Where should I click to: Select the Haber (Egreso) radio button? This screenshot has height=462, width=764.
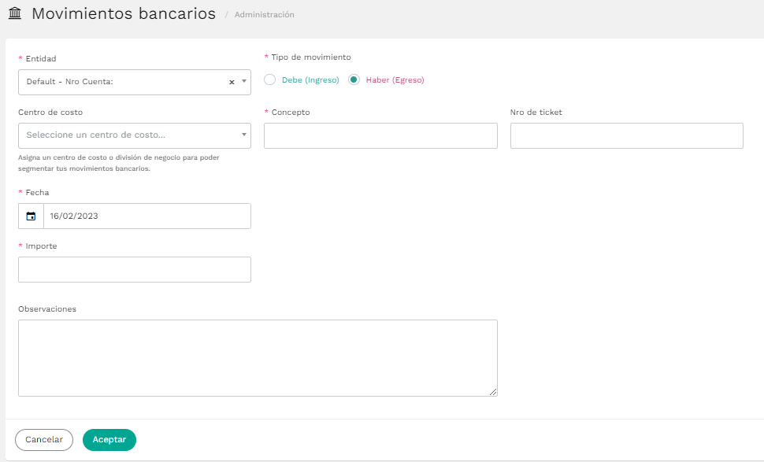point(354,79)
